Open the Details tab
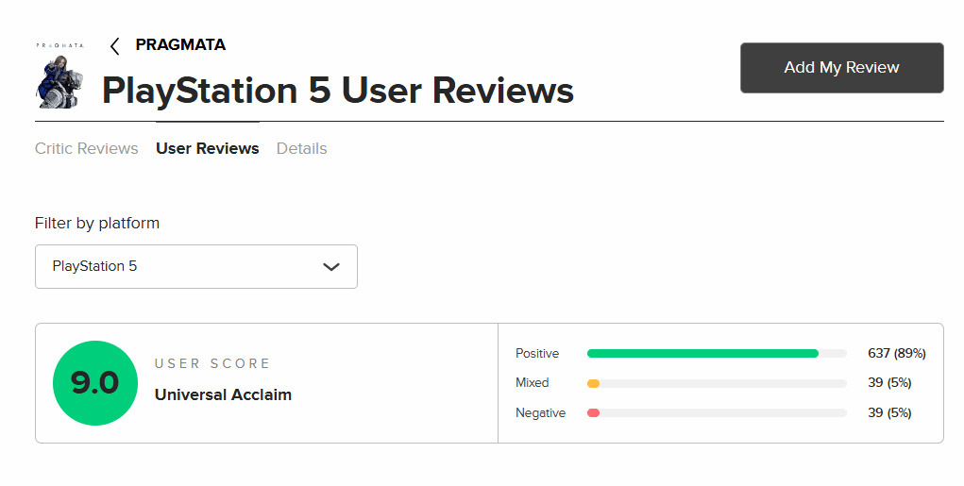The height and width of the screenshot is (486, 964). pos(301,149)
